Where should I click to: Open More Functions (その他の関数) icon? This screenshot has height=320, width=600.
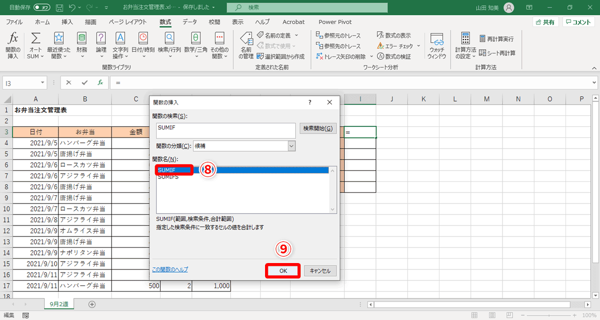tap(219, 45)
